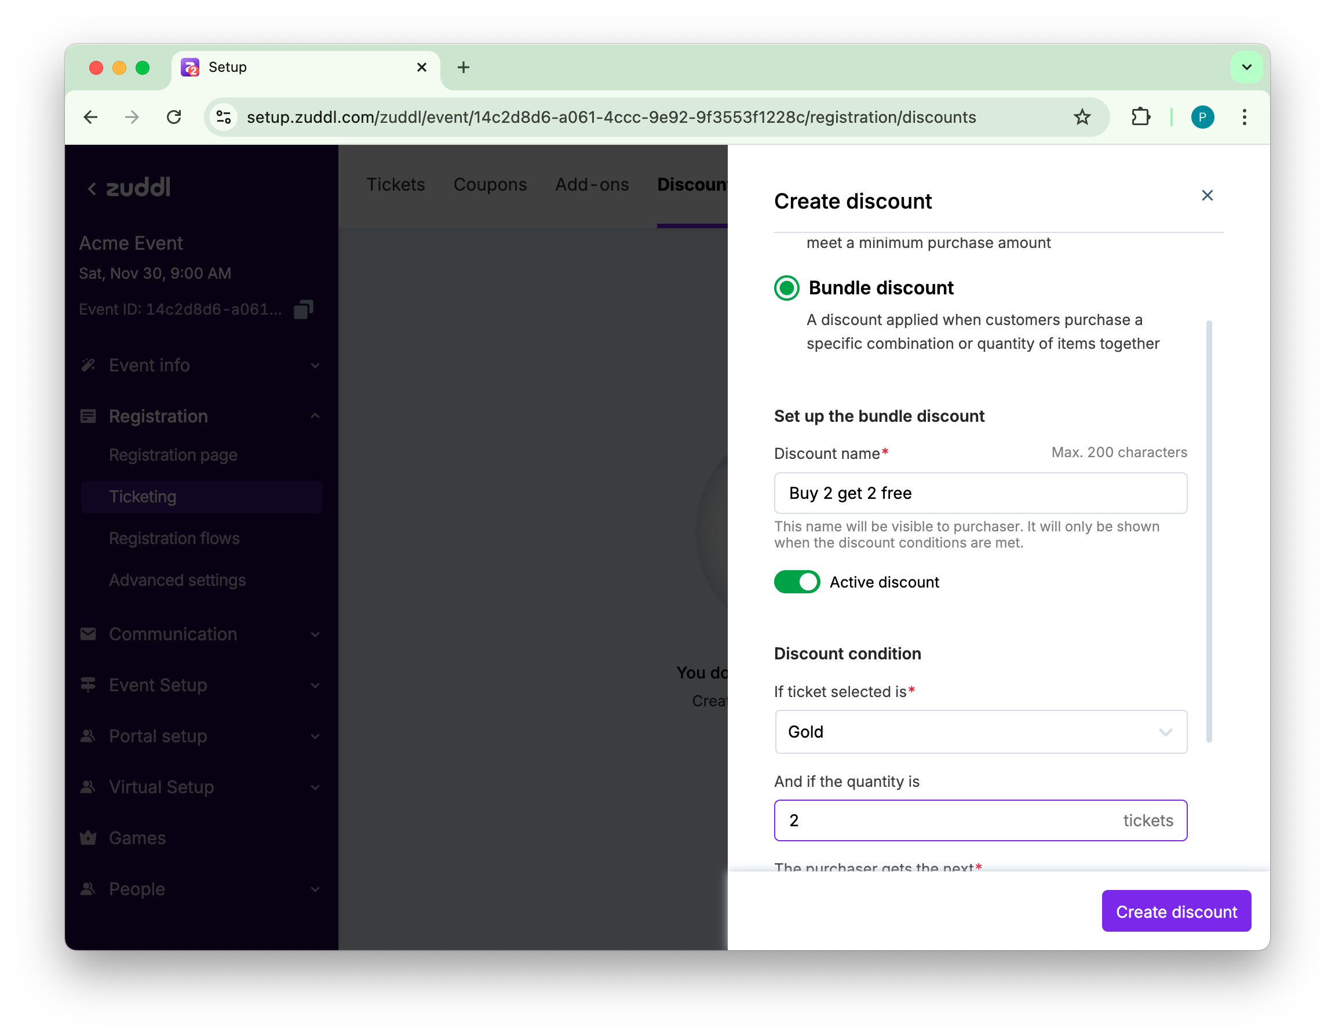Open the browser extensions puzzle icon

pos(1141,116)
